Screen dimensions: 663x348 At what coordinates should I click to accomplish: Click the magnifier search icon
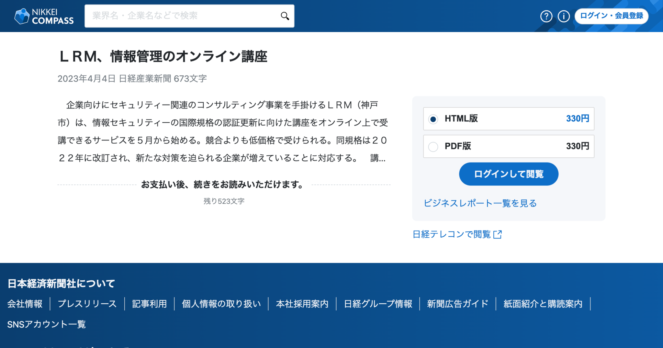(x=285, y=16)
